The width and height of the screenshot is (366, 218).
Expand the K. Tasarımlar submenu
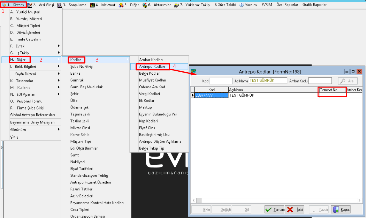tap(32, 81)
